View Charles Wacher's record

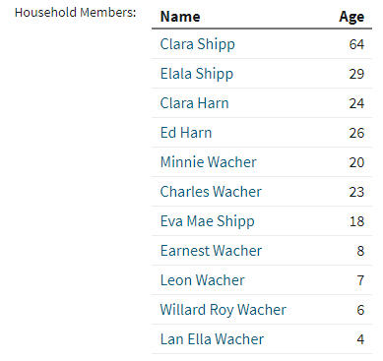coord(211,192)
